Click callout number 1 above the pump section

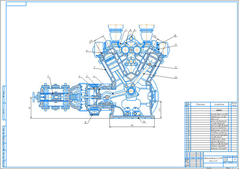49,76
